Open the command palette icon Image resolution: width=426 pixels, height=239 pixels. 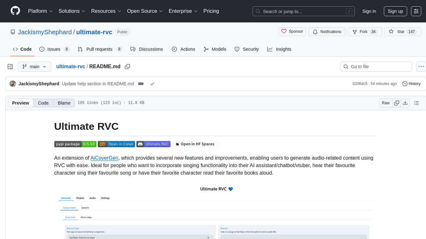pyautogui.click(x=416, y=11)
